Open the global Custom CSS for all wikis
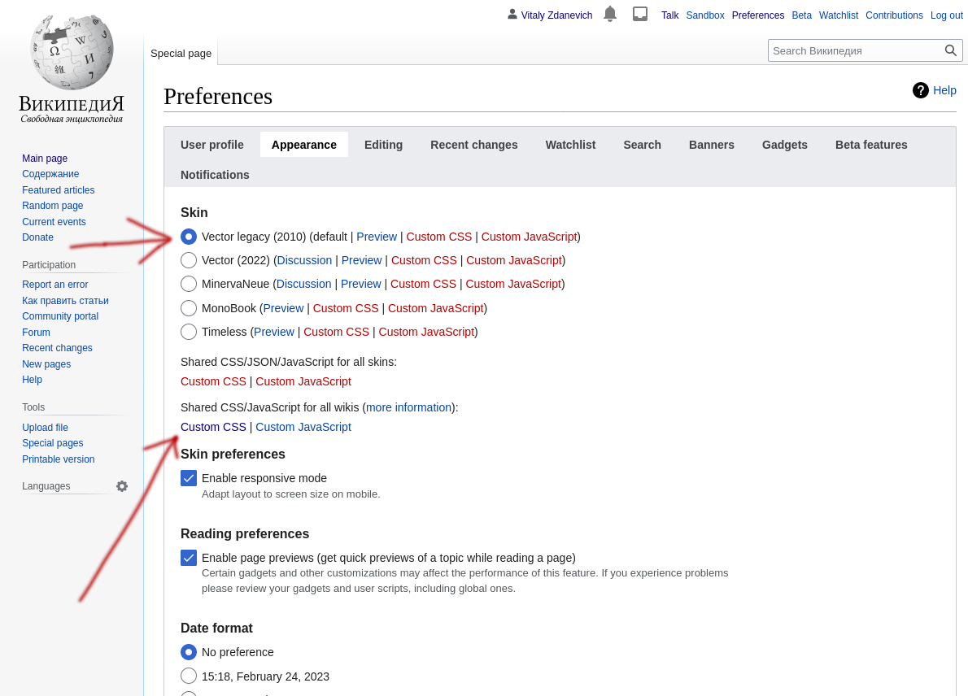 point(213,427)
